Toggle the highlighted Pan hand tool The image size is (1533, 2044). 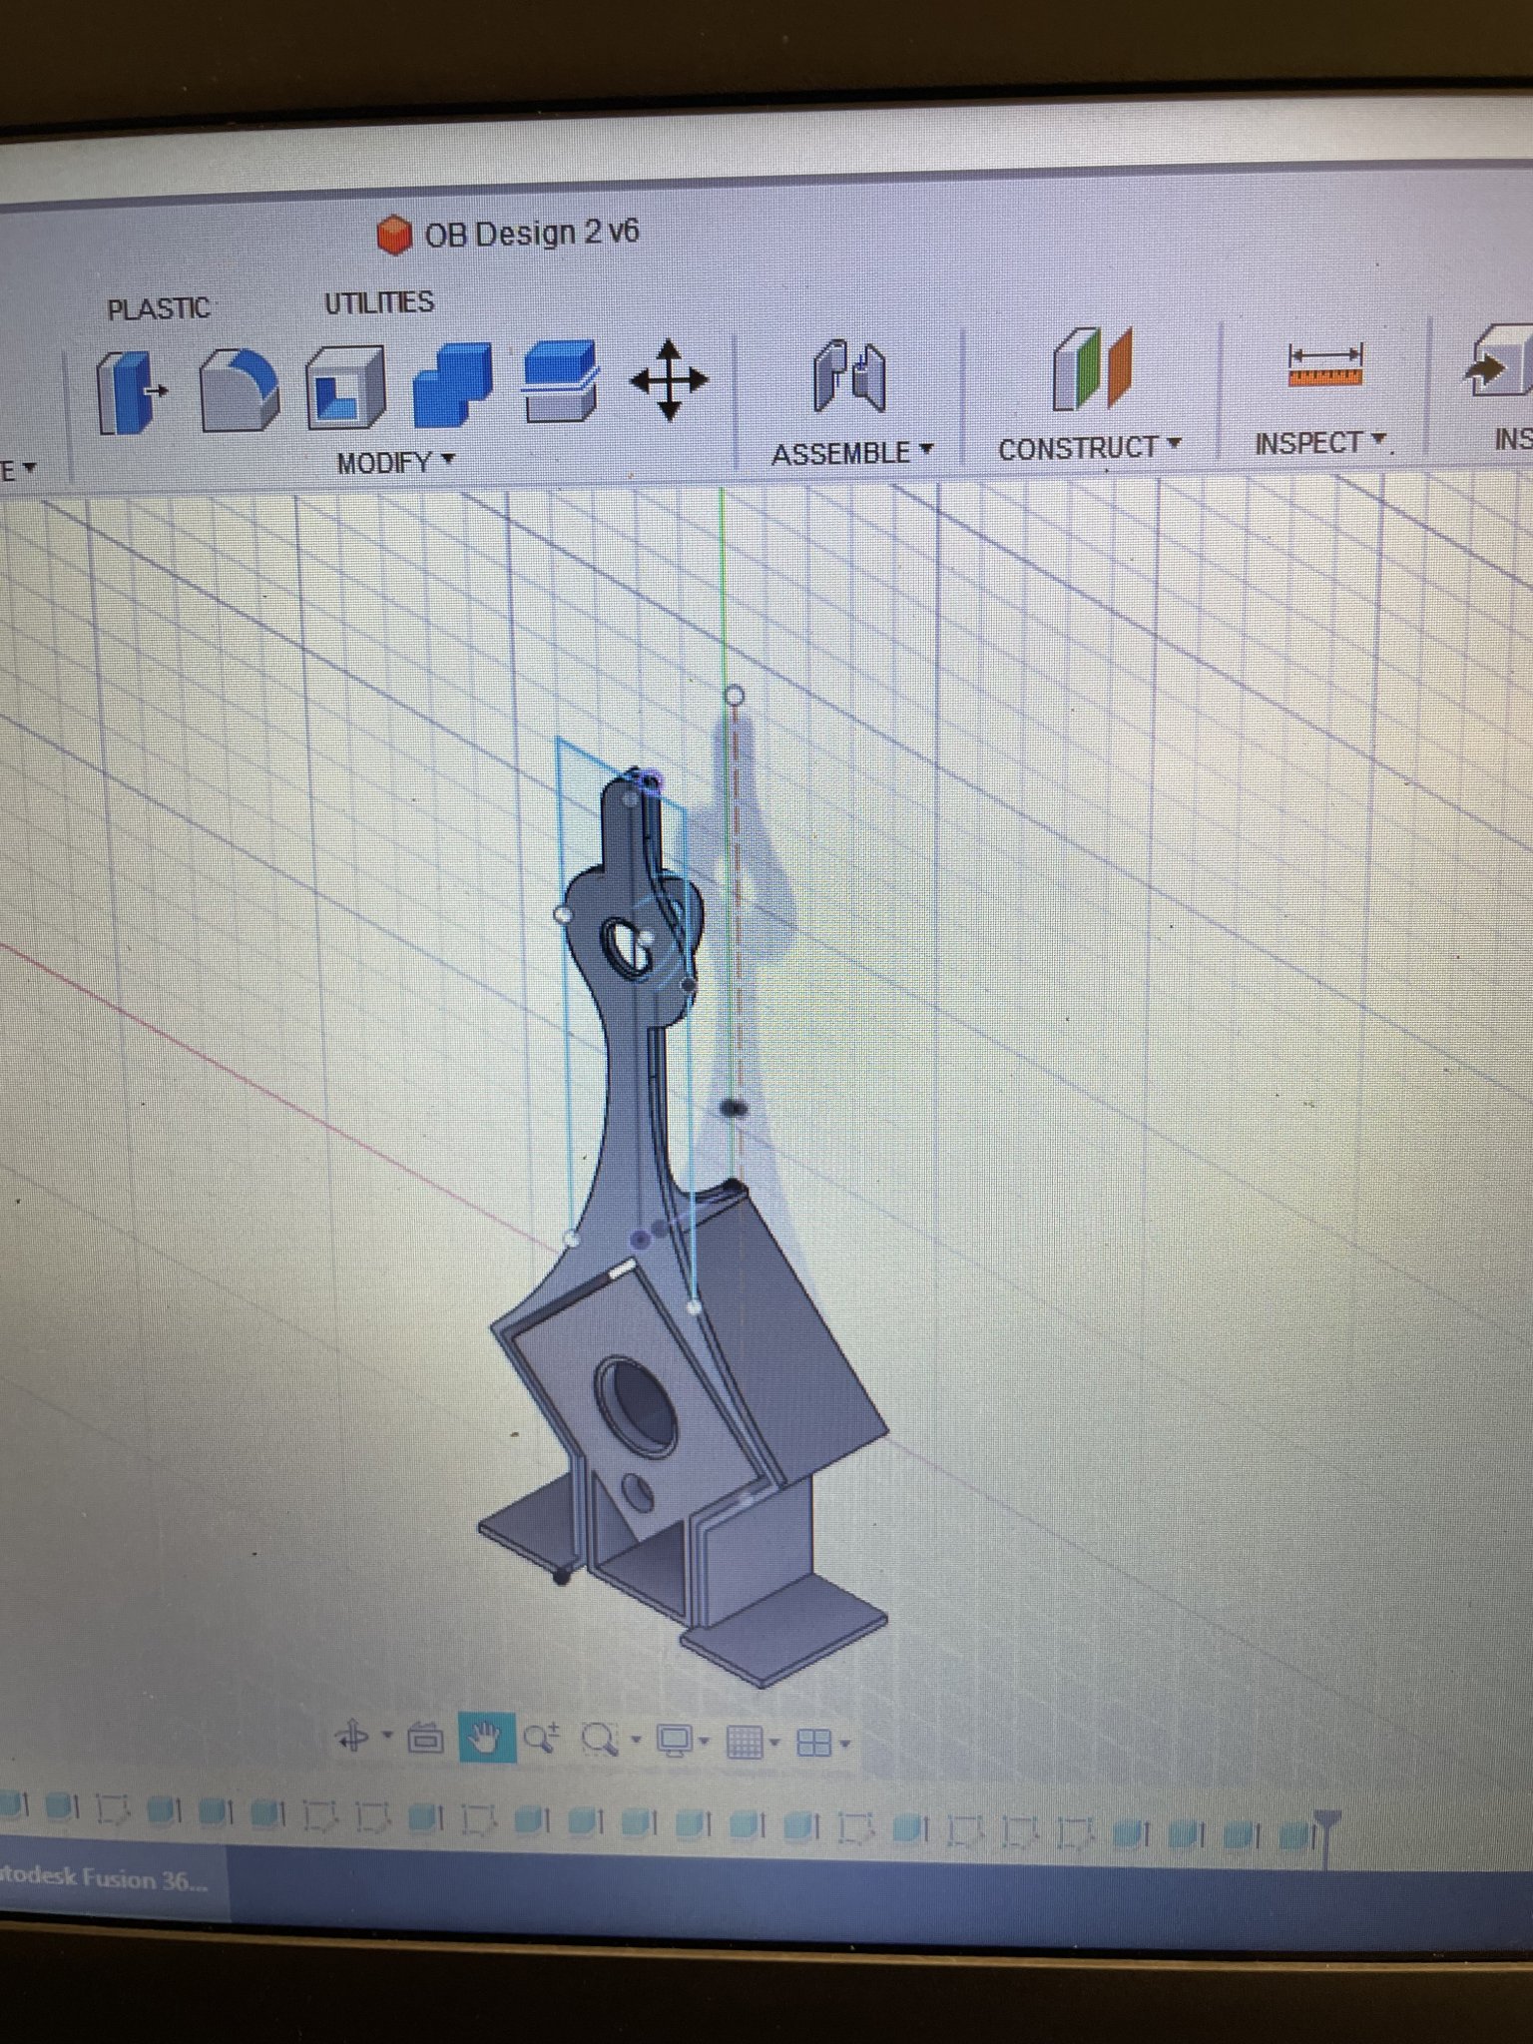pos(486,1739)
